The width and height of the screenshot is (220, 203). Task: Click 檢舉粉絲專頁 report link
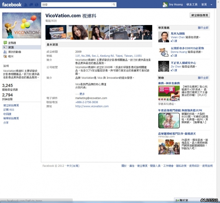11,118
